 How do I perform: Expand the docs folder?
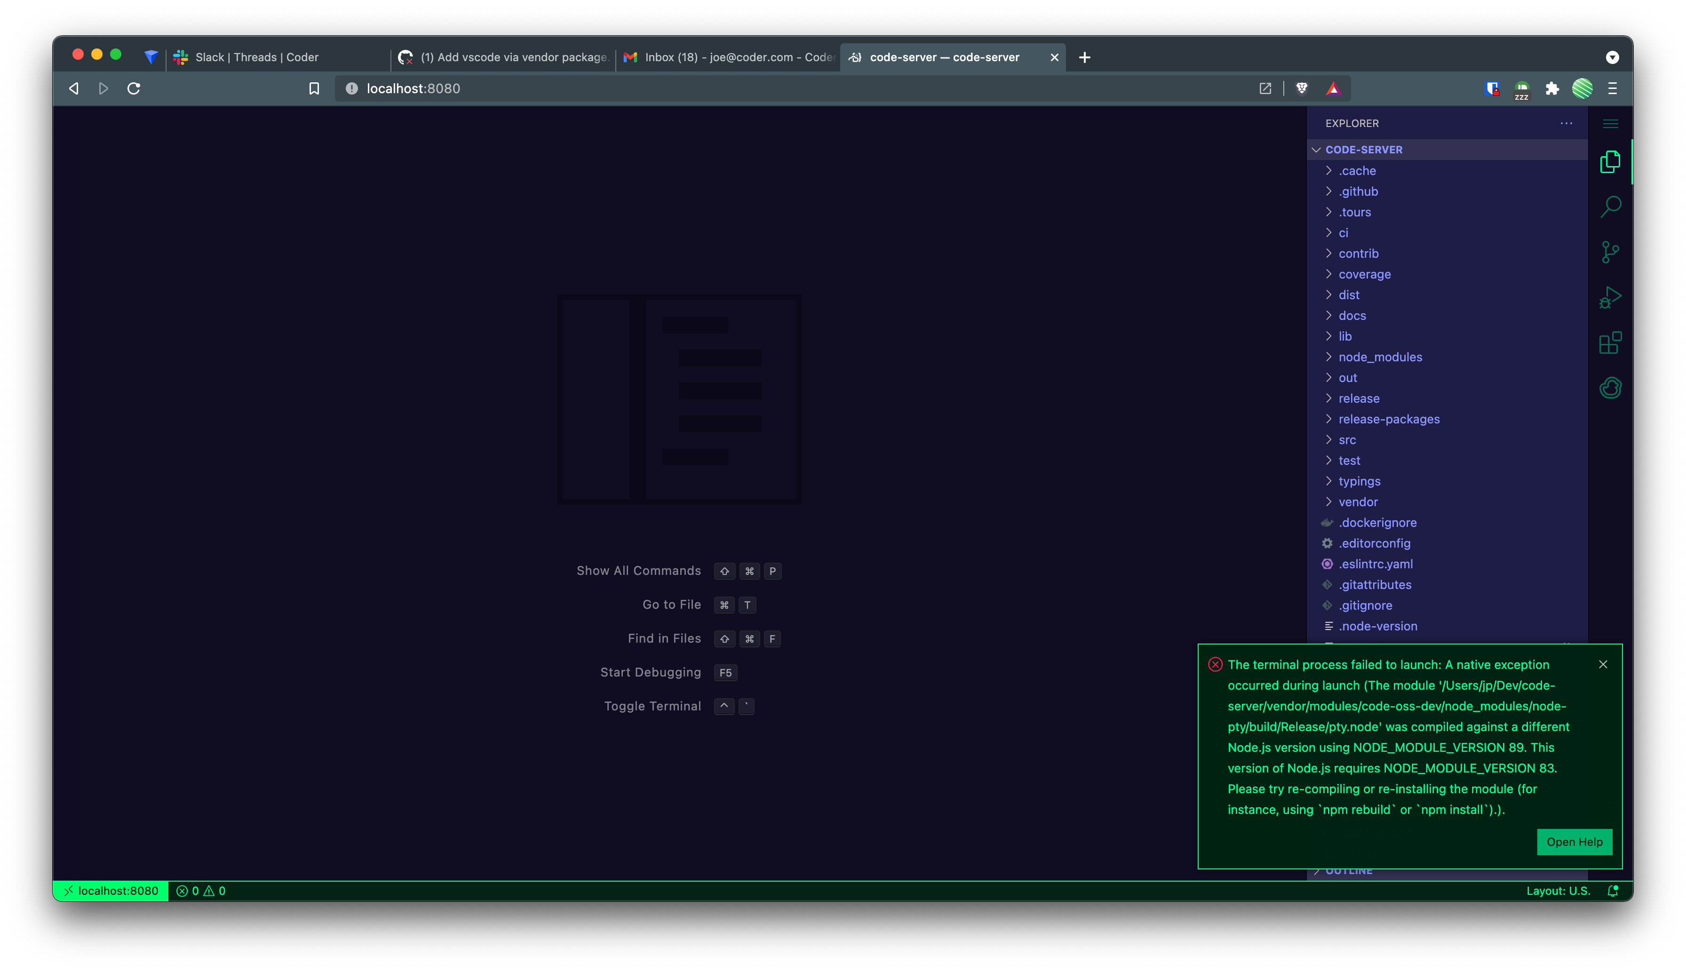(x=1447, y=316)
